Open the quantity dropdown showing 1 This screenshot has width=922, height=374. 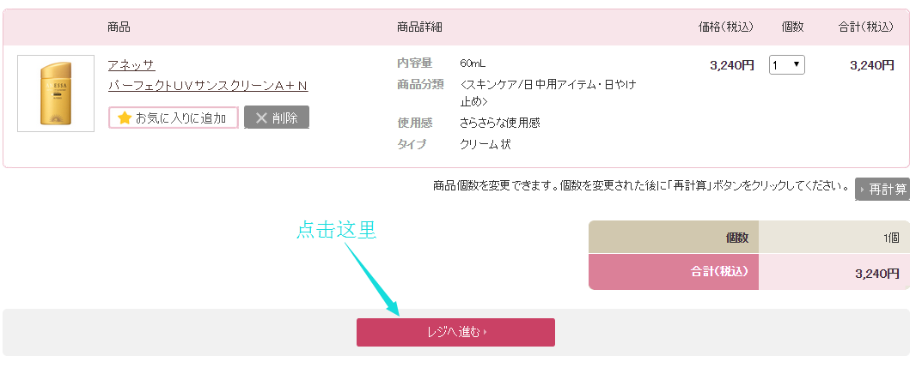point(786,65)
